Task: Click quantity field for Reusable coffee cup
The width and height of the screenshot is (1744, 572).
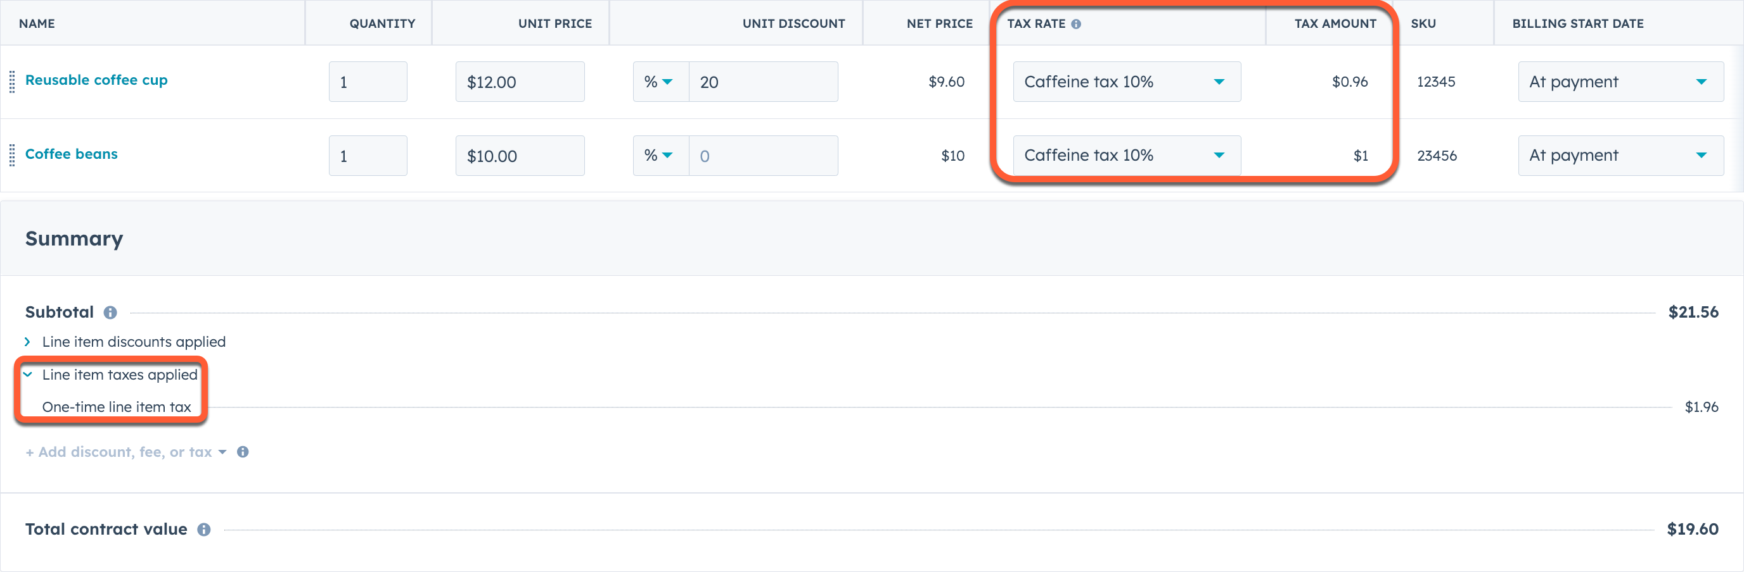Action: [368, 82]
